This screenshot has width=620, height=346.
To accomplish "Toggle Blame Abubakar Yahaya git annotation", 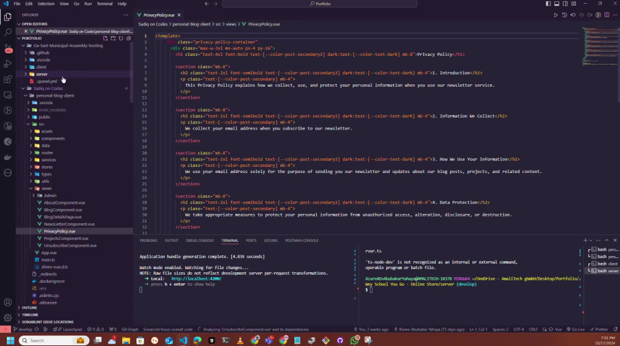I will pos(428,329).
